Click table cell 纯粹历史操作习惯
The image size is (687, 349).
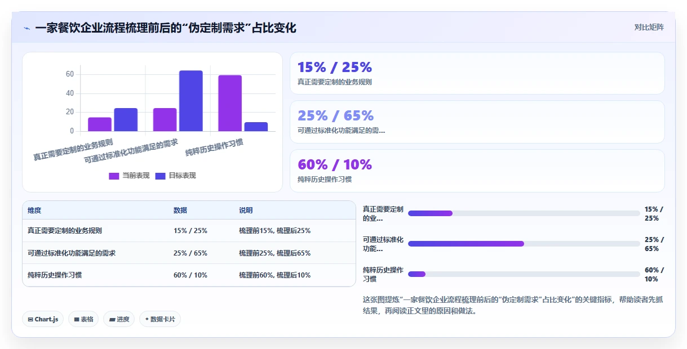point(55,275)
